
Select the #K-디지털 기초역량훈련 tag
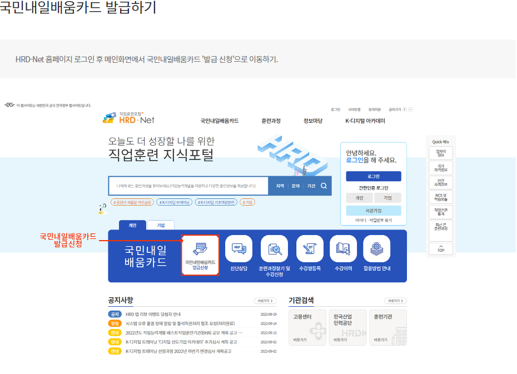click(x=216, y=202)
